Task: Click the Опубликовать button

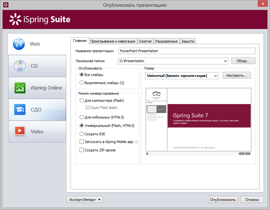Action: pyautogui.click(x=223, y=200)
